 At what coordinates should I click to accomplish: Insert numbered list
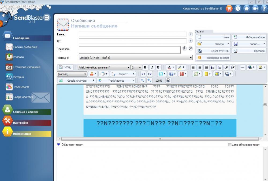tap(219, 67)
